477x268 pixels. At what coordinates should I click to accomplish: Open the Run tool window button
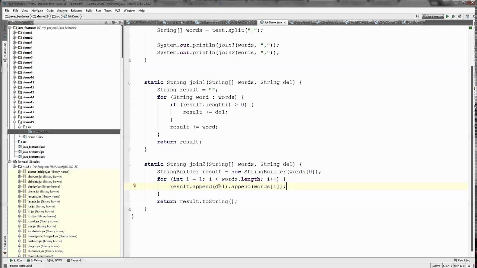16,261
